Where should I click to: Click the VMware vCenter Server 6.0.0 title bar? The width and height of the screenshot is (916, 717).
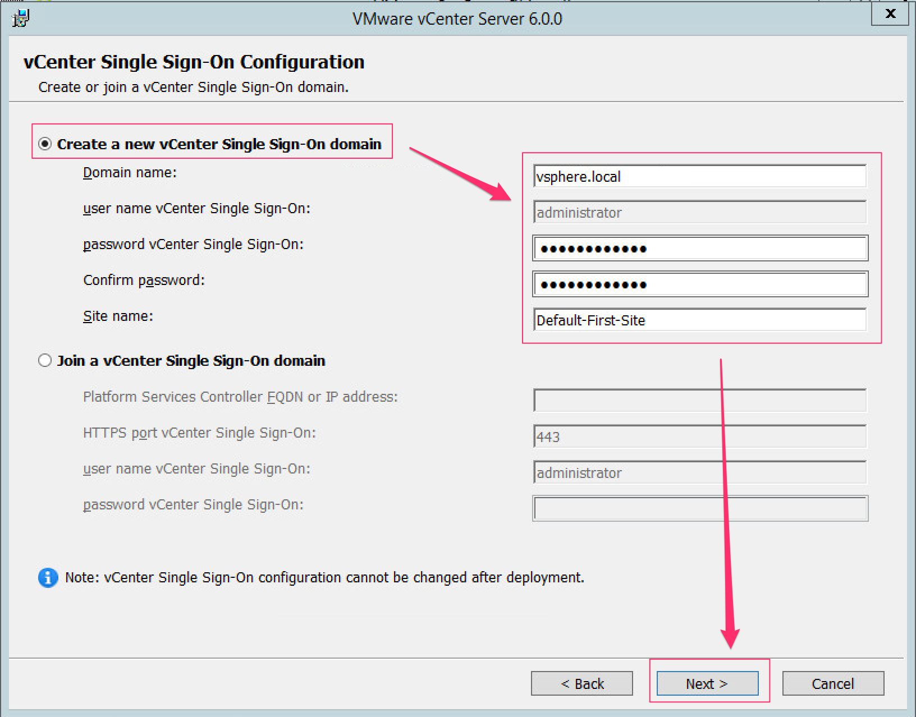pyautogui.click(x=457, y=19)
